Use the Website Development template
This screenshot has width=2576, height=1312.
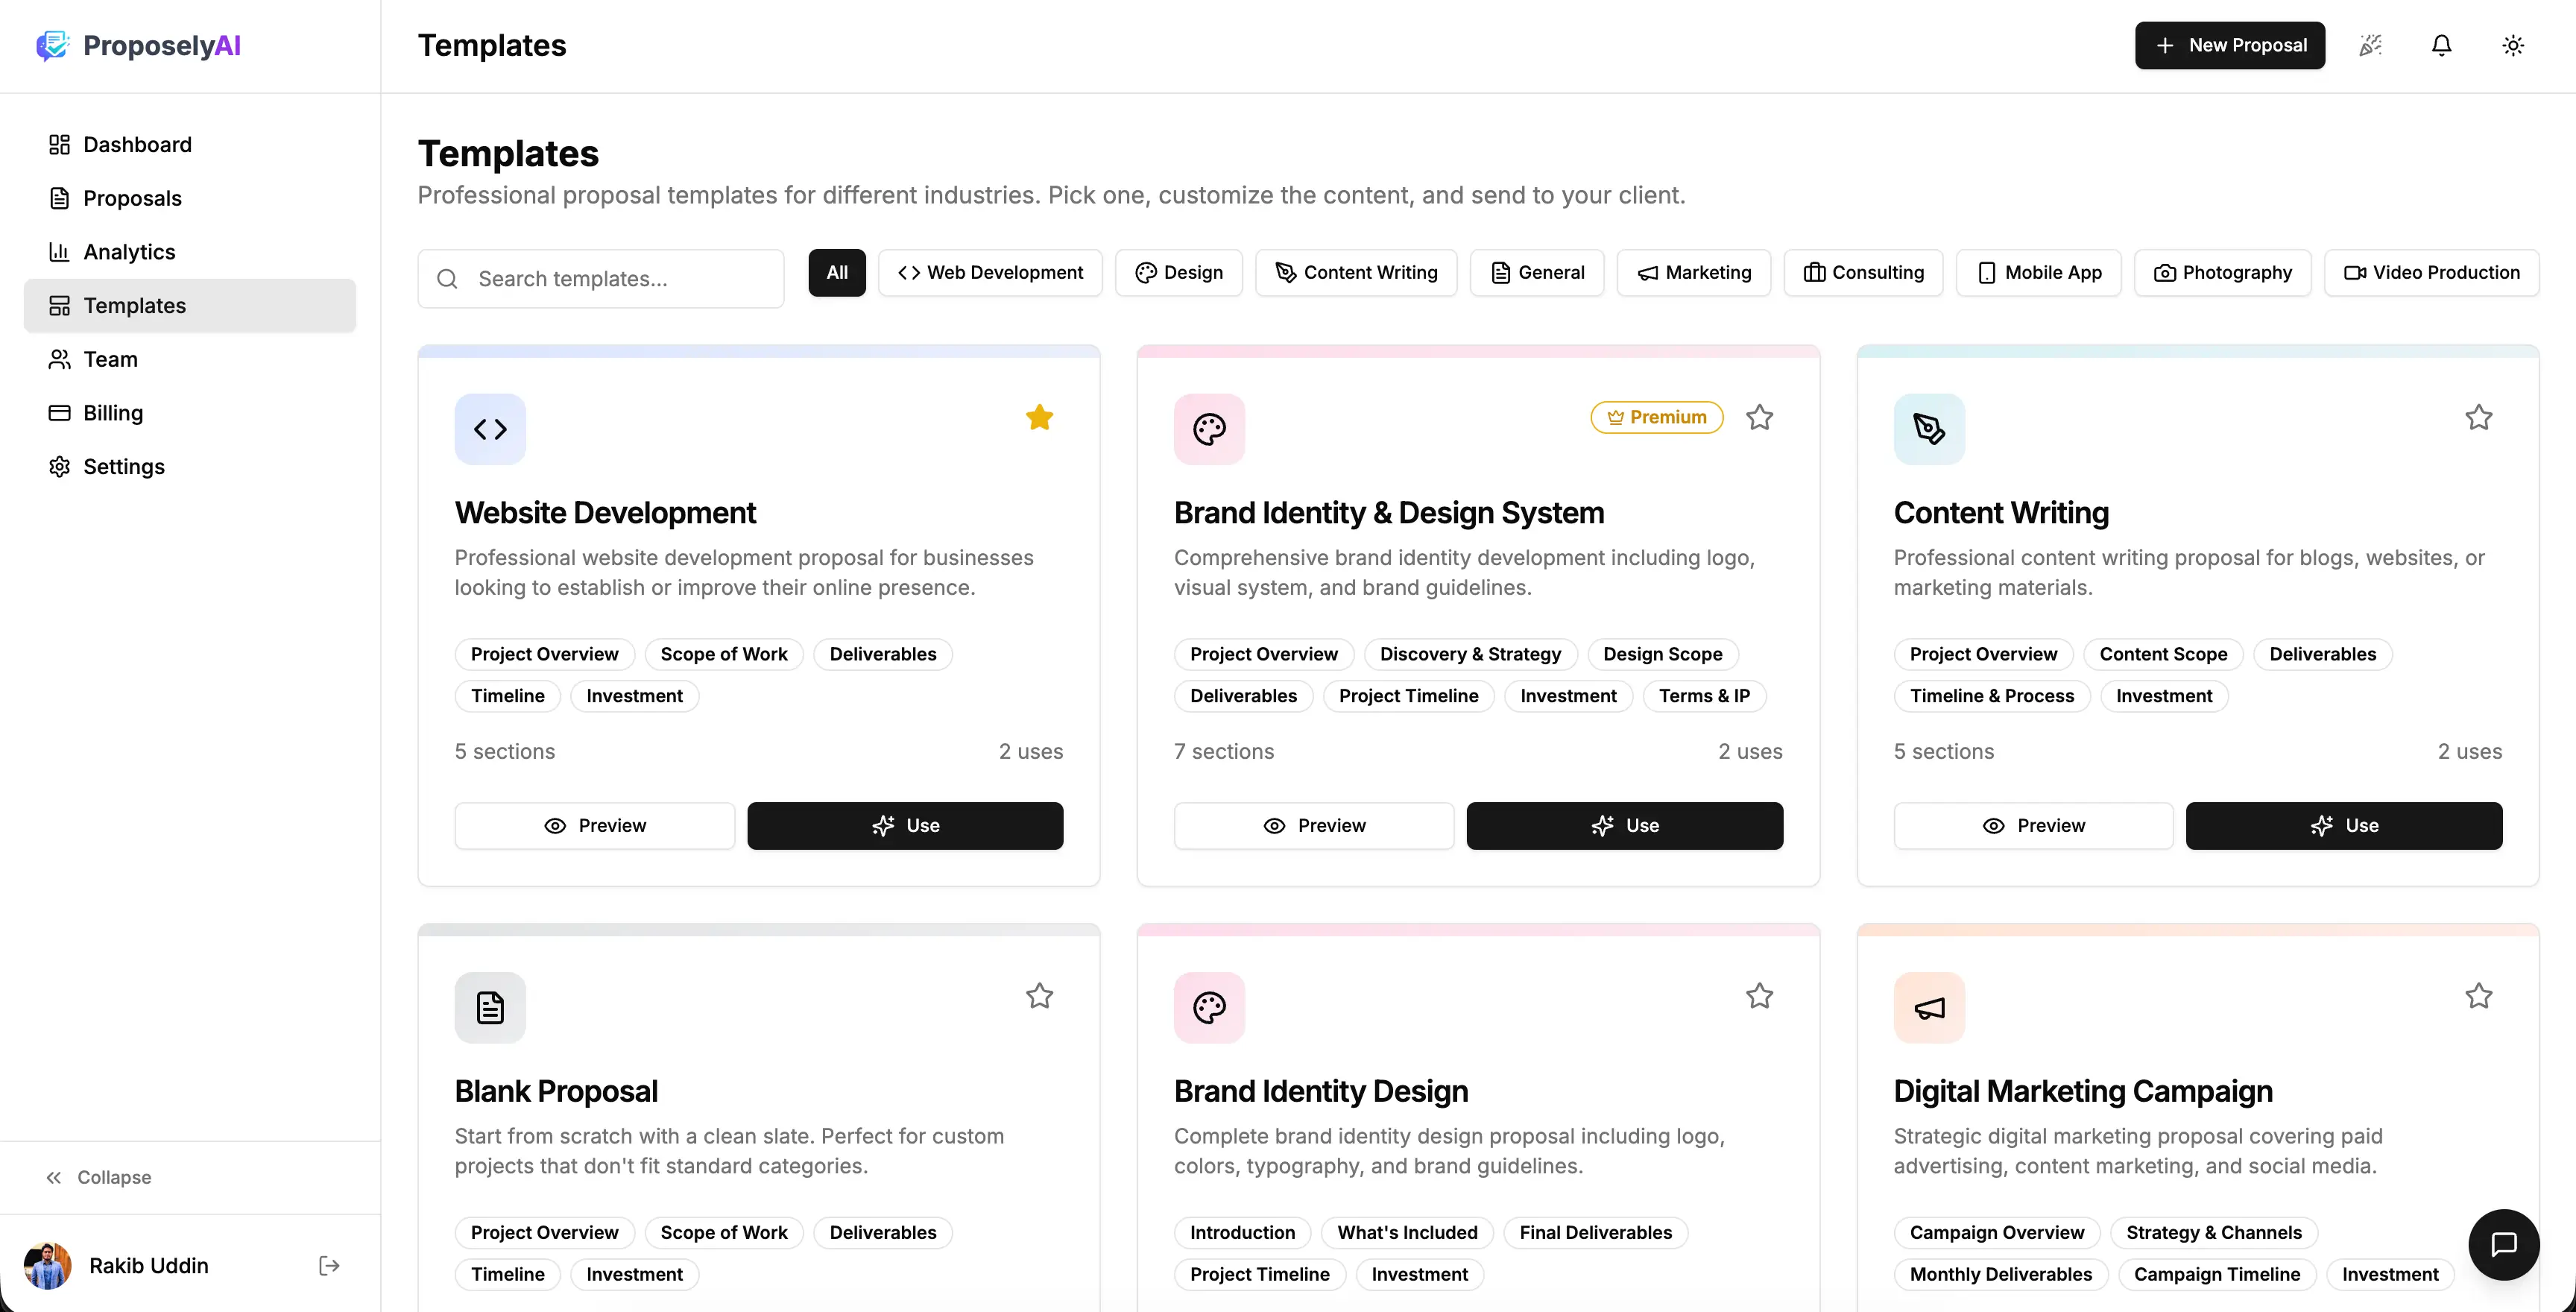[x=905, y=825]
